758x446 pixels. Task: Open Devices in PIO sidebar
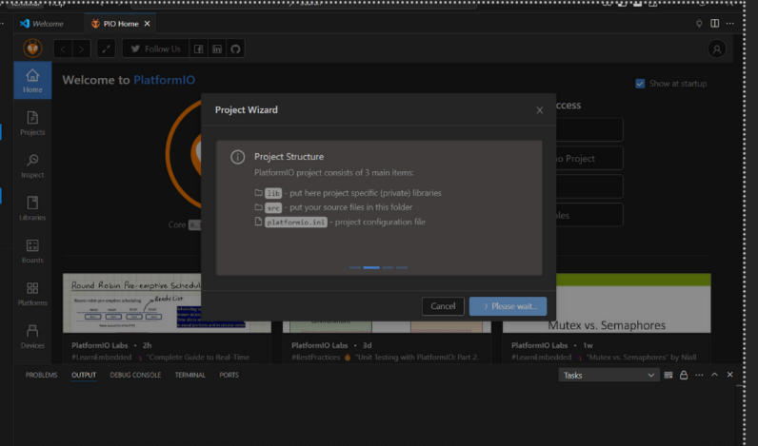32,337
